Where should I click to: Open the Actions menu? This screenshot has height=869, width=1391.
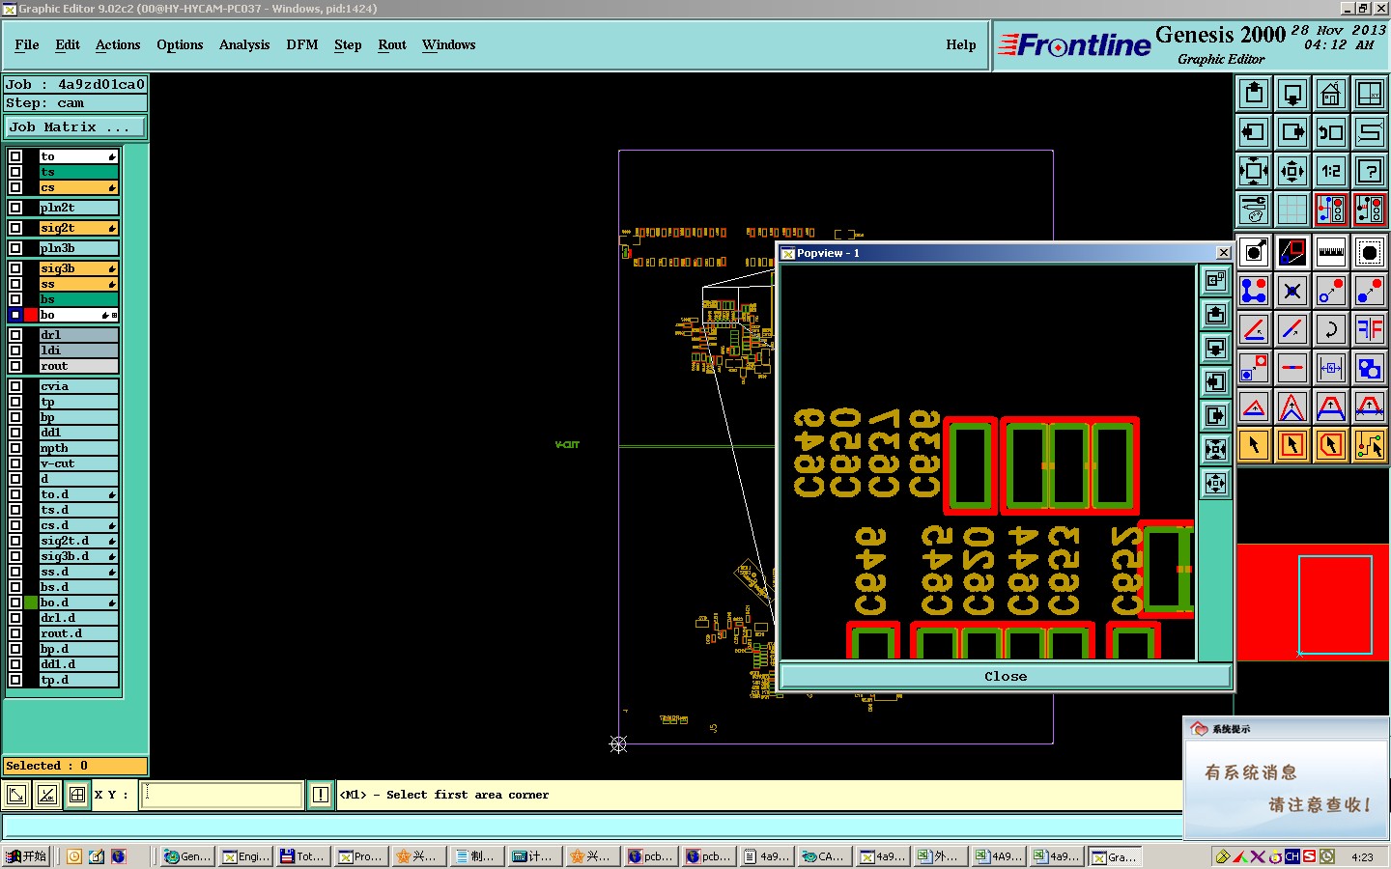[x=118, y=44]
